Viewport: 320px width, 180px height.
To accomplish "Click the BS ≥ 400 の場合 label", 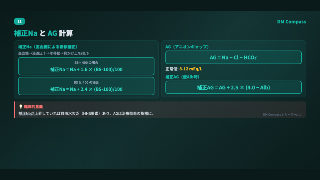I will pyautogui.click(x=86, y=82).
